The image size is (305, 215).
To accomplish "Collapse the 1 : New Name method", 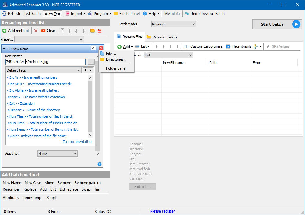I will 4,49.
